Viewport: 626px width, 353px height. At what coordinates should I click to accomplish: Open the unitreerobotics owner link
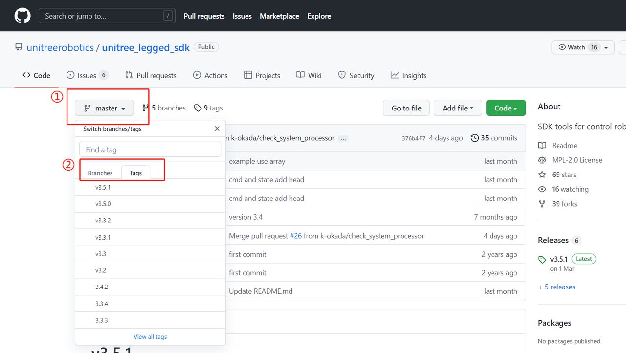click(60, 47)
